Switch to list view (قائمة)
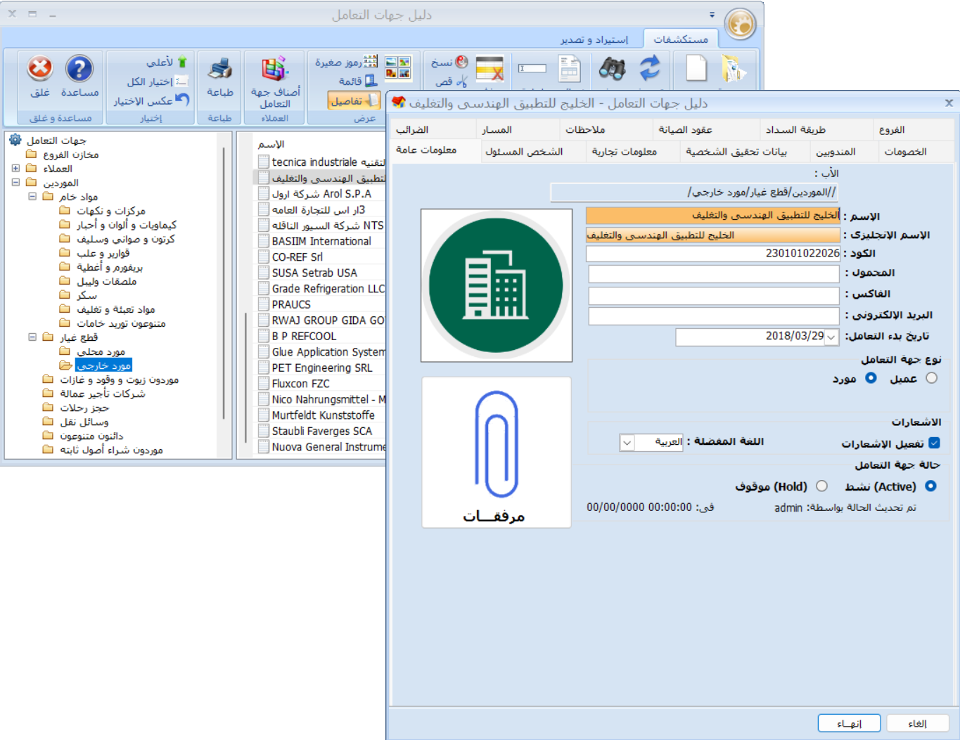 coord(357,81)
